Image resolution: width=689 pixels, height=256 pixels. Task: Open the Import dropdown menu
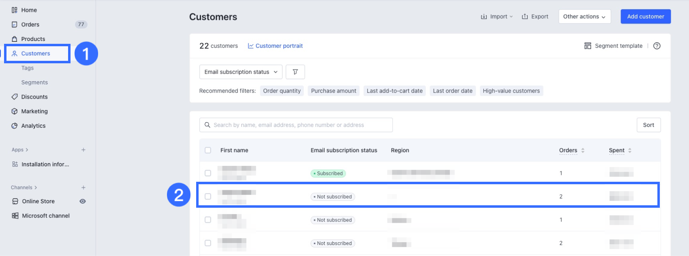click(497, 17)
